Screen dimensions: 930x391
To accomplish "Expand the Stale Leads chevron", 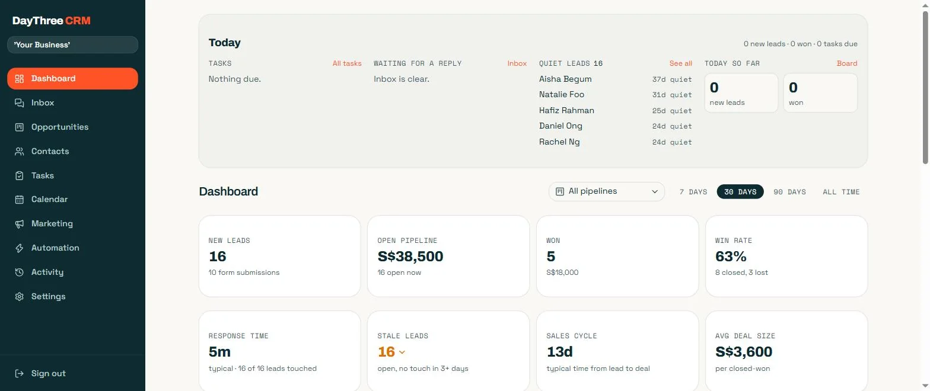I will (402, 352).
